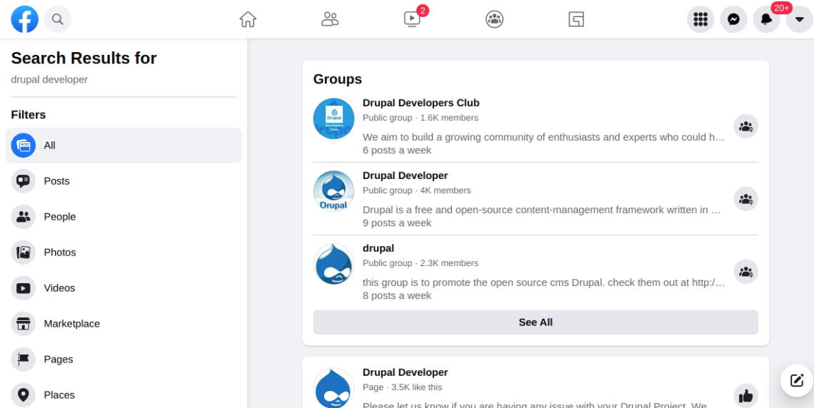
Task: Open Drupal Developer page title
Action: point(405,372)
